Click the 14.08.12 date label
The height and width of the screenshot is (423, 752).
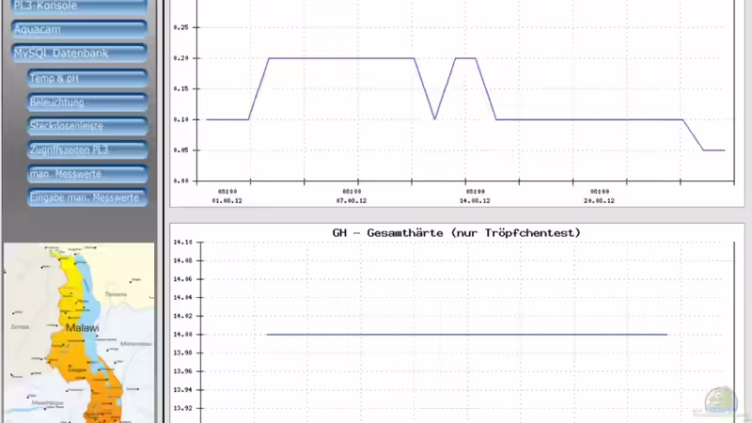pyautogui.click(x=476, y=200)
